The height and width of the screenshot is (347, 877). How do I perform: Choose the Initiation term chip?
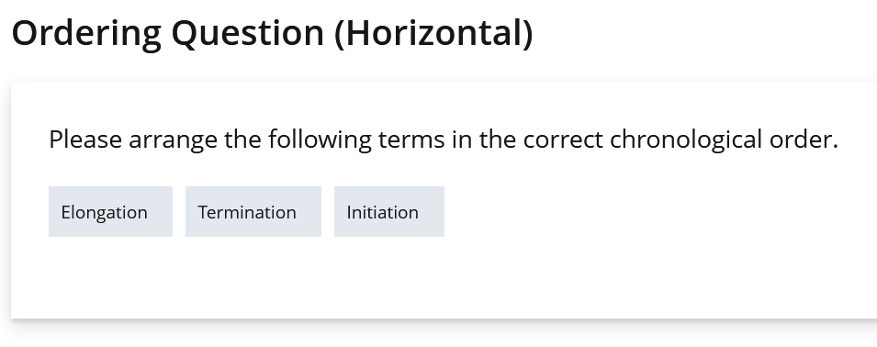389,212
